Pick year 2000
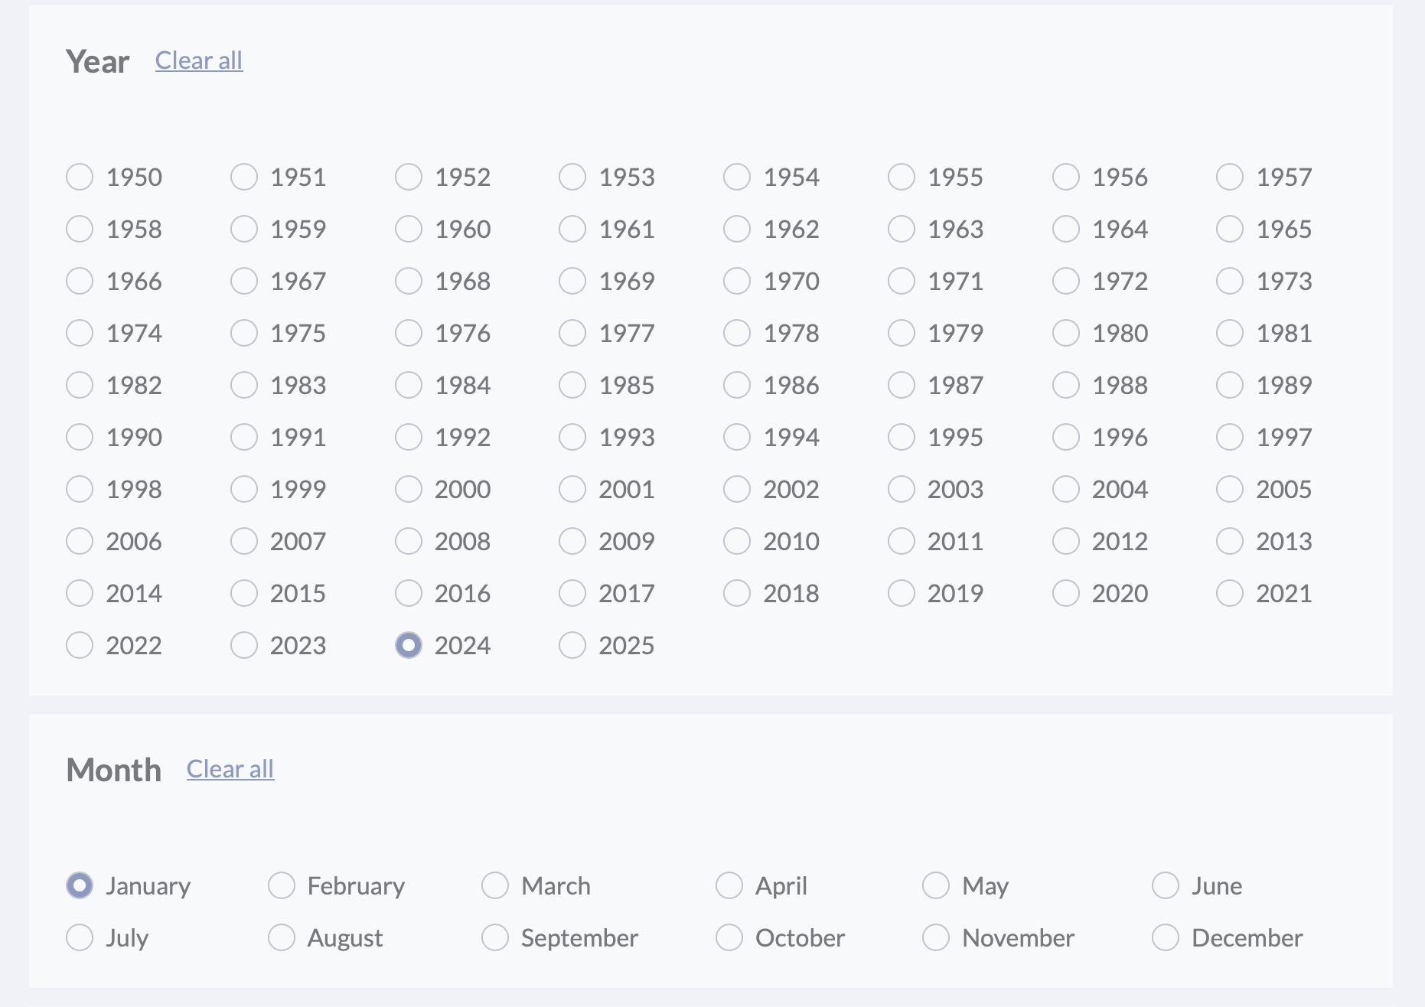Viewport: 1425px width, 1007px height. click(409, 489)
